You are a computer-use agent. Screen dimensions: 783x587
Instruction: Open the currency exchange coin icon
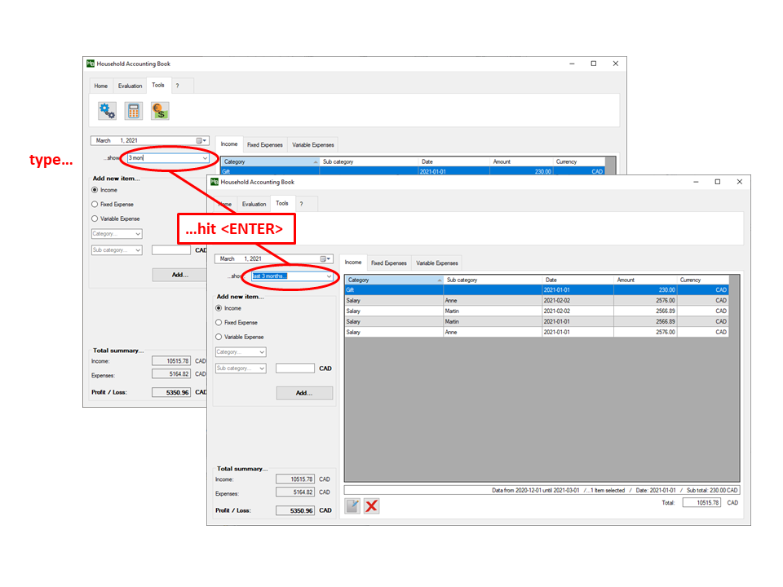coord(160,111)
